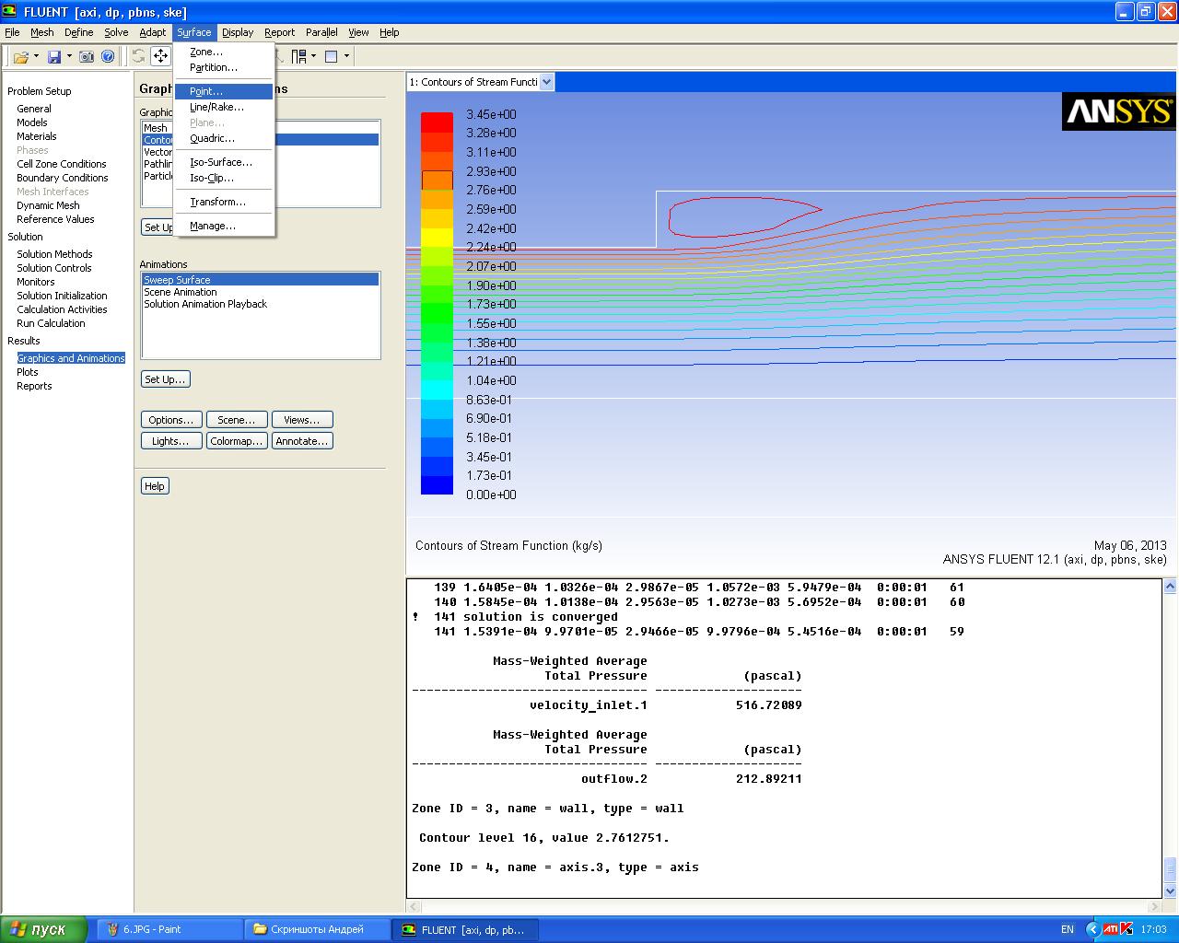The width and height of the screenshot is (1179, 943).
Task: Open the Display menu
Action: [238, 32]
